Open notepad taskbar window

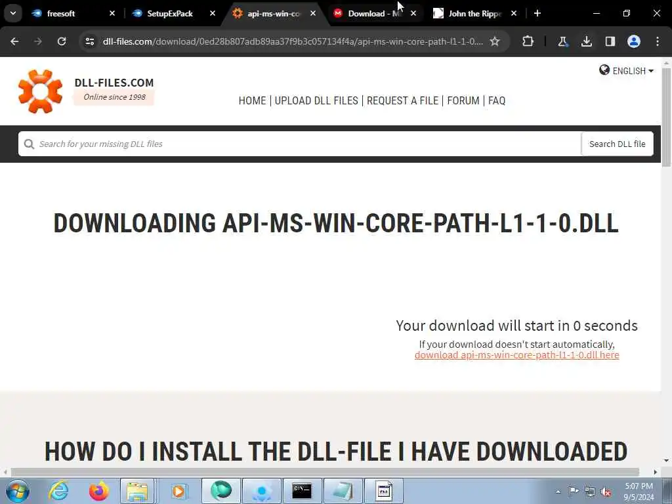pyautogui.click(x=343, y=491)
